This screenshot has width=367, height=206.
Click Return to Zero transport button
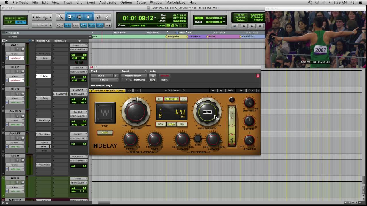click(244, 26)
